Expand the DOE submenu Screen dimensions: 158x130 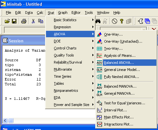70,41
